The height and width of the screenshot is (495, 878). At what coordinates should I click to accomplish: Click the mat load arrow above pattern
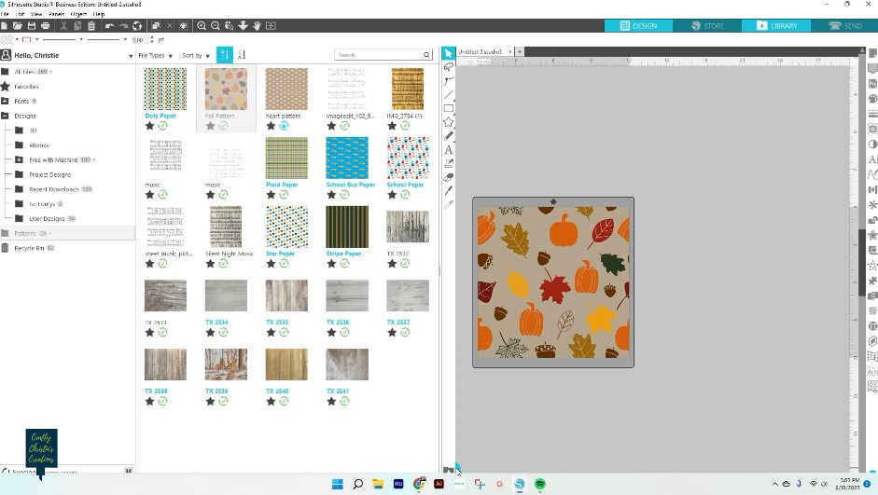click(x=553, y=201)
